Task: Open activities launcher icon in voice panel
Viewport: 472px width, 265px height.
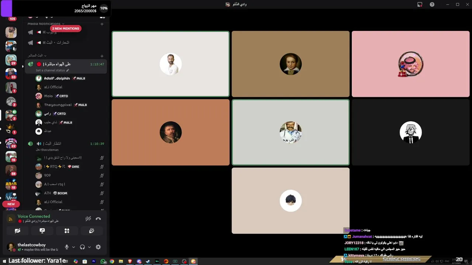Action: click(67, 231)
